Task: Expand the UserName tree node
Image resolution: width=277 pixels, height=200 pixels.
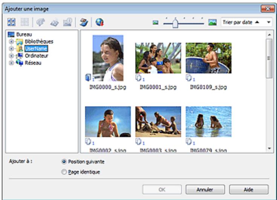Action: coord(11,49)
